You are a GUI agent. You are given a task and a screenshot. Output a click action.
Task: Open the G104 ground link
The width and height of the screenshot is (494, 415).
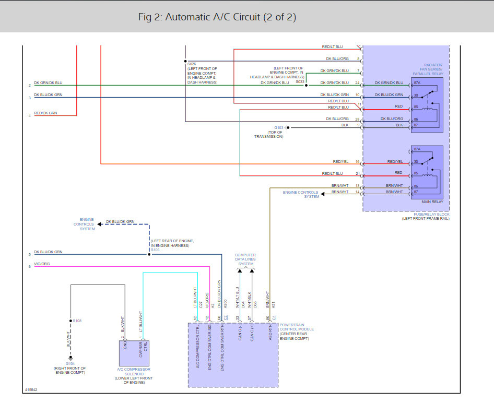pos(70,363)
